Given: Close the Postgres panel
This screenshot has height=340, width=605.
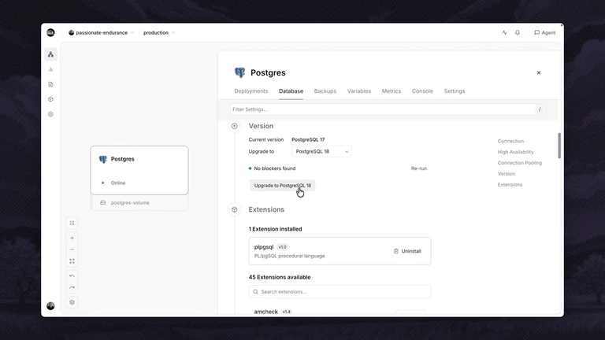Looking at the screenshot, I should coord(539,72).
